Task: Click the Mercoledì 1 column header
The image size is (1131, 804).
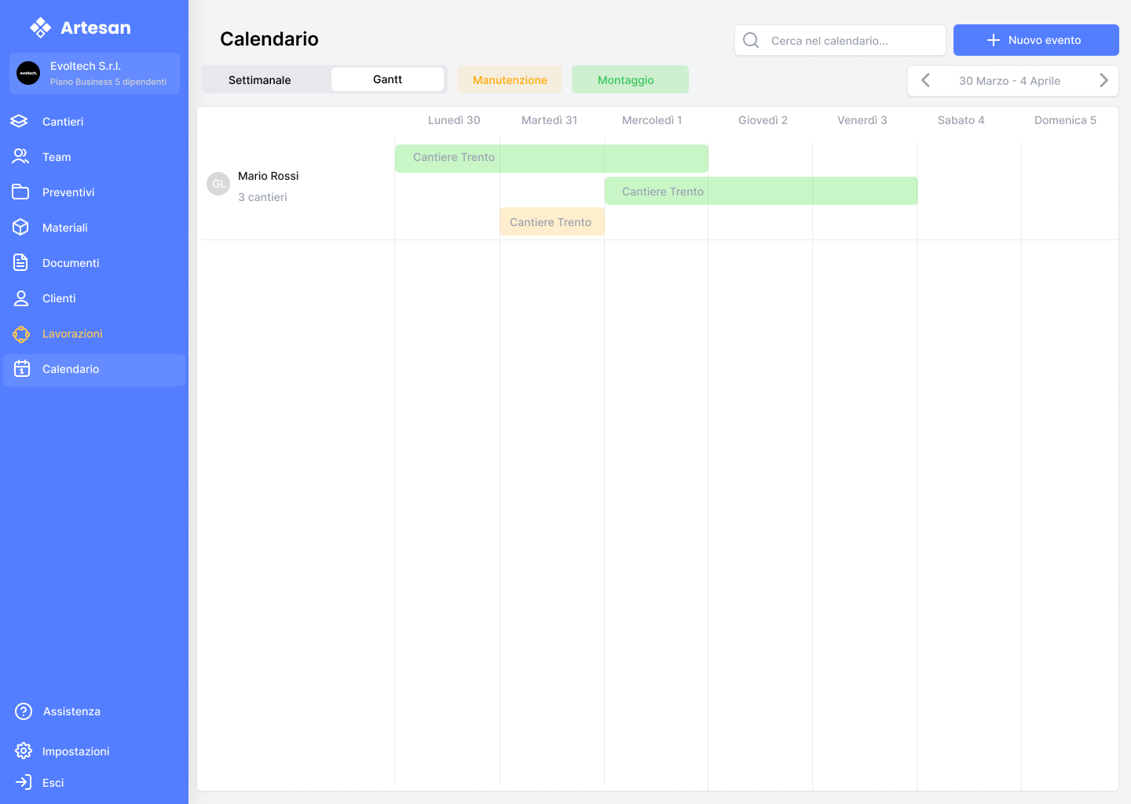Action: [x=652, y=120]
